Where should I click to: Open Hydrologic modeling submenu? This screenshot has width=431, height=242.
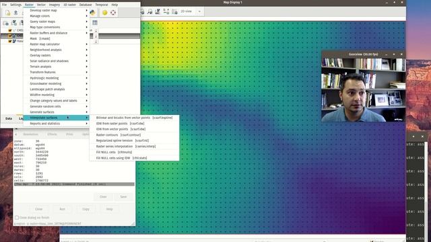57,78
